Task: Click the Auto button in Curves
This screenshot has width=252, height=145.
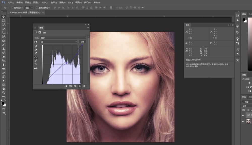Action: [82, 42]
